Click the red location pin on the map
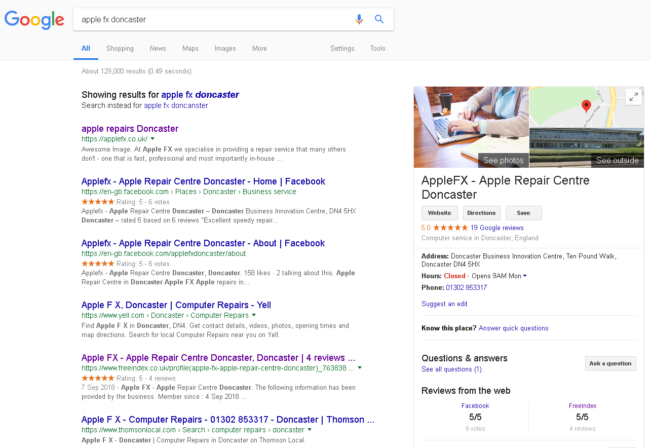This screenshot has width=651, height=448. click(586, 106)
